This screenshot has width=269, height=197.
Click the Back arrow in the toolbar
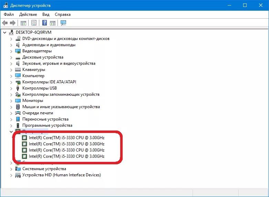point(5,23)
